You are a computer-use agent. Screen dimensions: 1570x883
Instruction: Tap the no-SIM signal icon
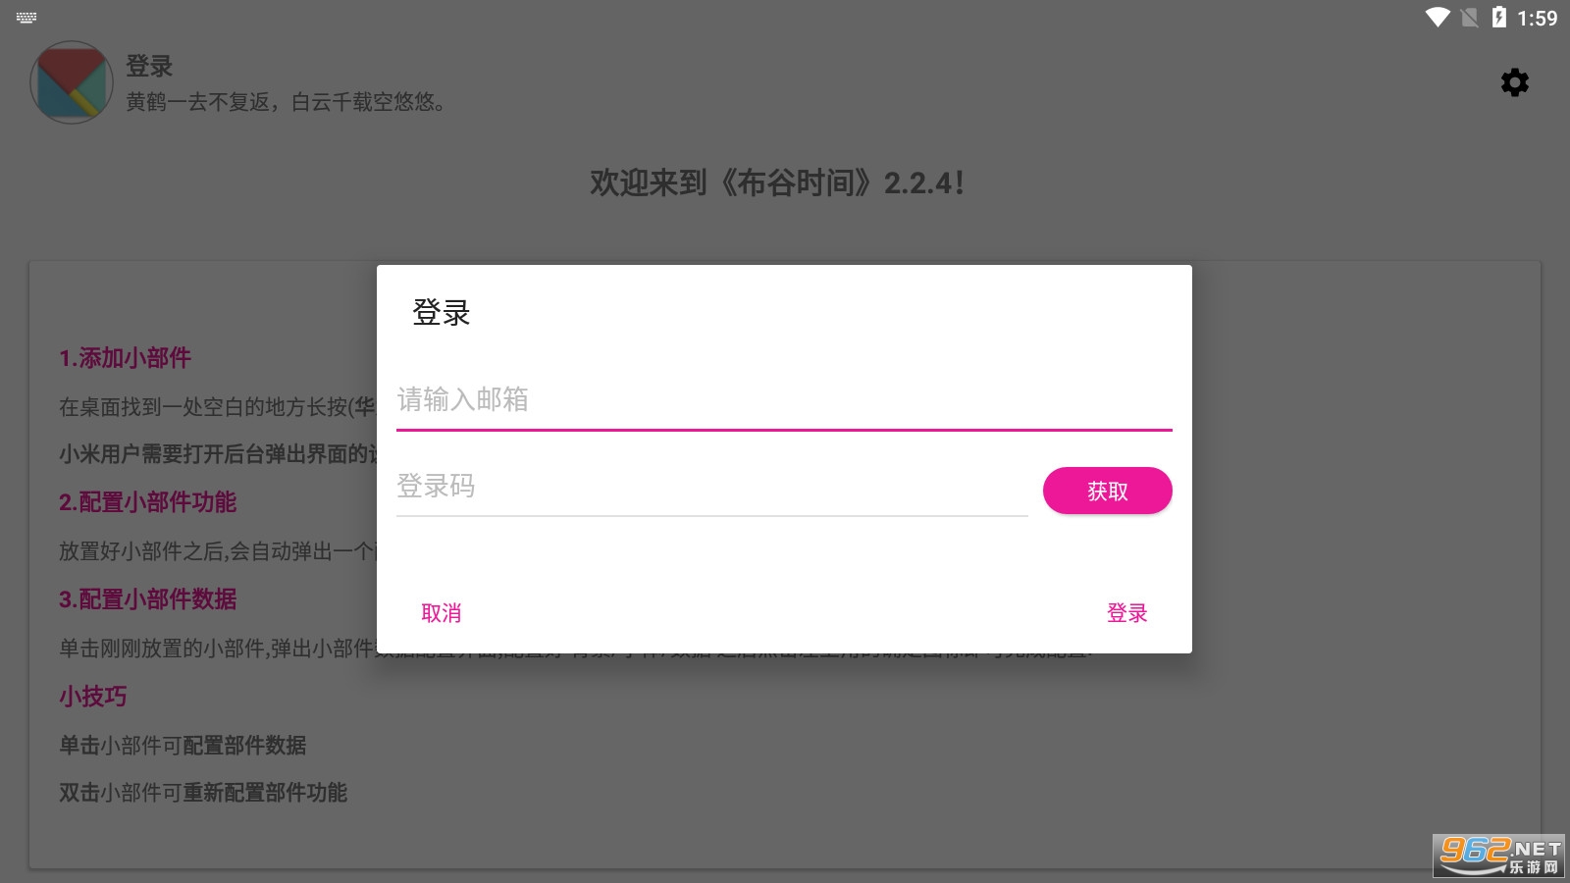[1469, 18]
